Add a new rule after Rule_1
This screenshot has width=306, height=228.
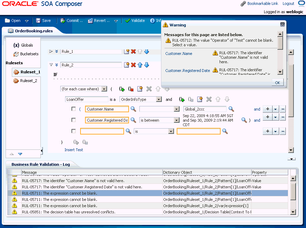[127, 51]
